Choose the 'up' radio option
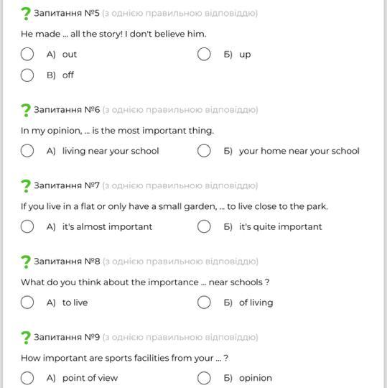The width and height of the screenshot is (387, 388). pos(204,54)
